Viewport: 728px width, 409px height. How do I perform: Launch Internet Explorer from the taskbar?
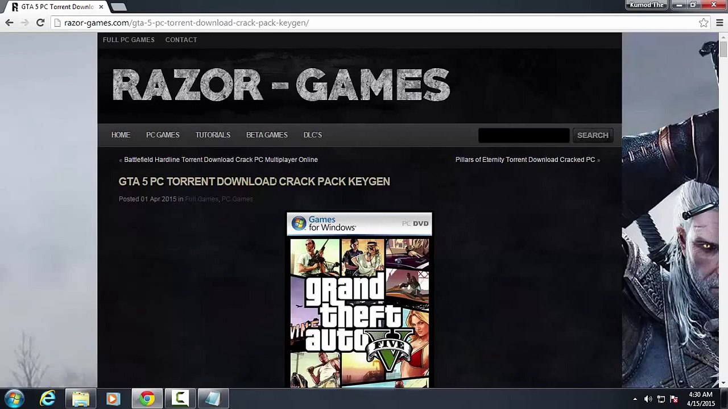coord(48,399)
